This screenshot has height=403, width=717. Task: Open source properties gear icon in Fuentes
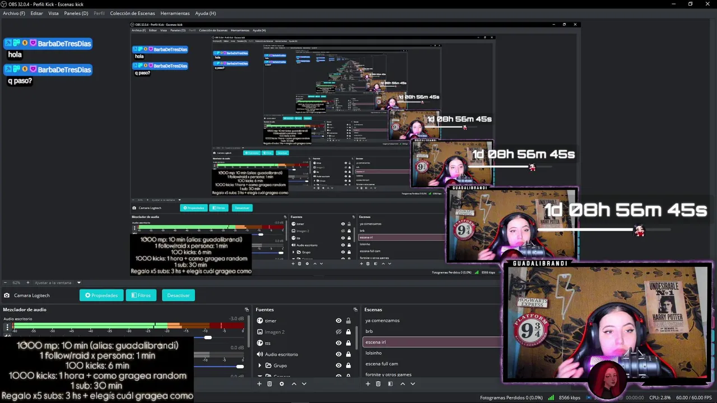282,384
